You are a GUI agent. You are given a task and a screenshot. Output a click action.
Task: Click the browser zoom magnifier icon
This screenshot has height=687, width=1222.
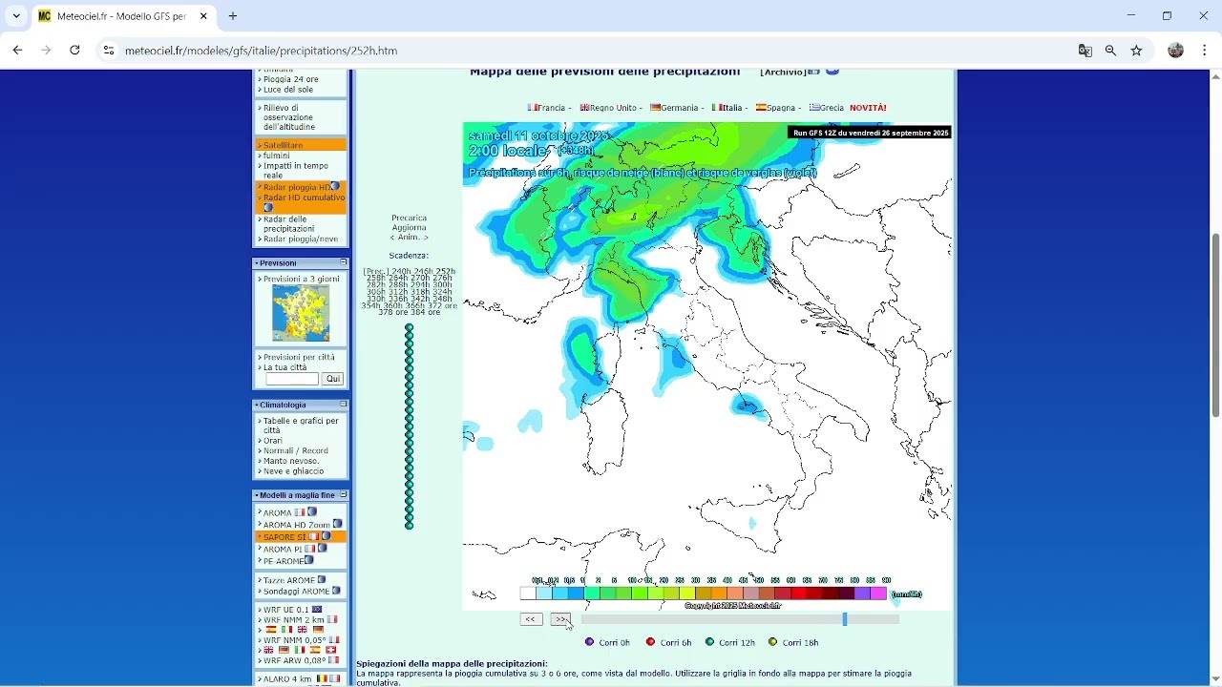click(x=1110, y=51)
